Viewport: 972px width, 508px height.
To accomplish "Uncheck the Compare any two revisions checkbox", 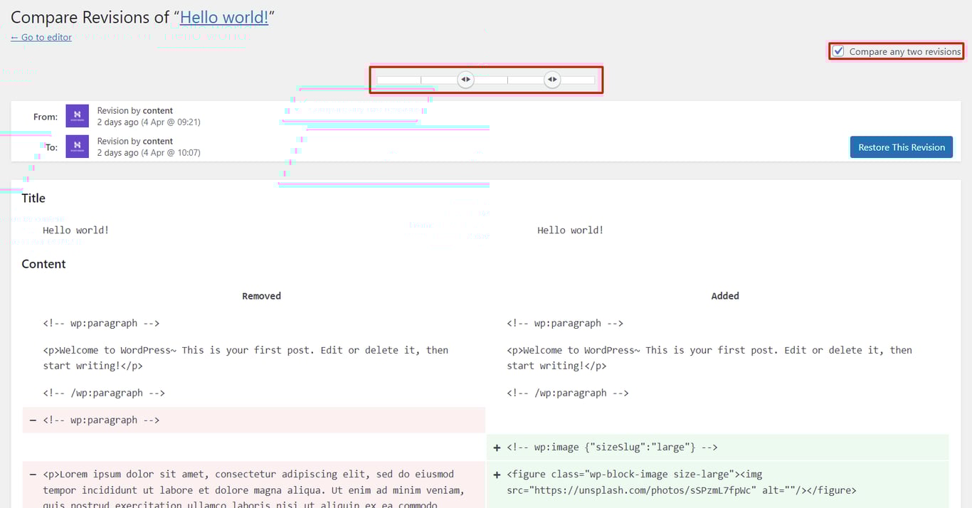I will [838, 51].
